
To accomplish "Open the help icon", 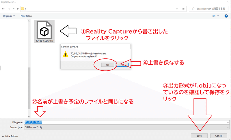I will pyautogui.click(x=226, y=16).
